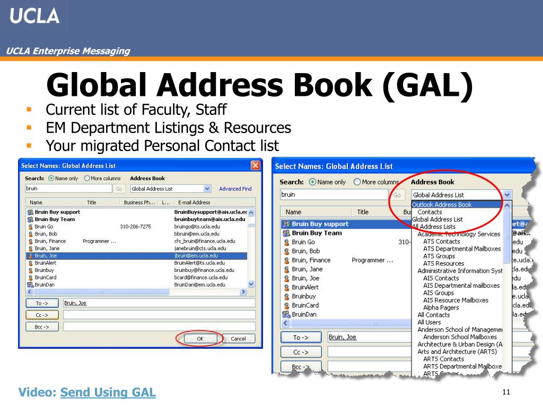The image size is (543, 407).
Task: Pick AIS Resource Mailboxes entry
Action: click(x=456, y=300)
